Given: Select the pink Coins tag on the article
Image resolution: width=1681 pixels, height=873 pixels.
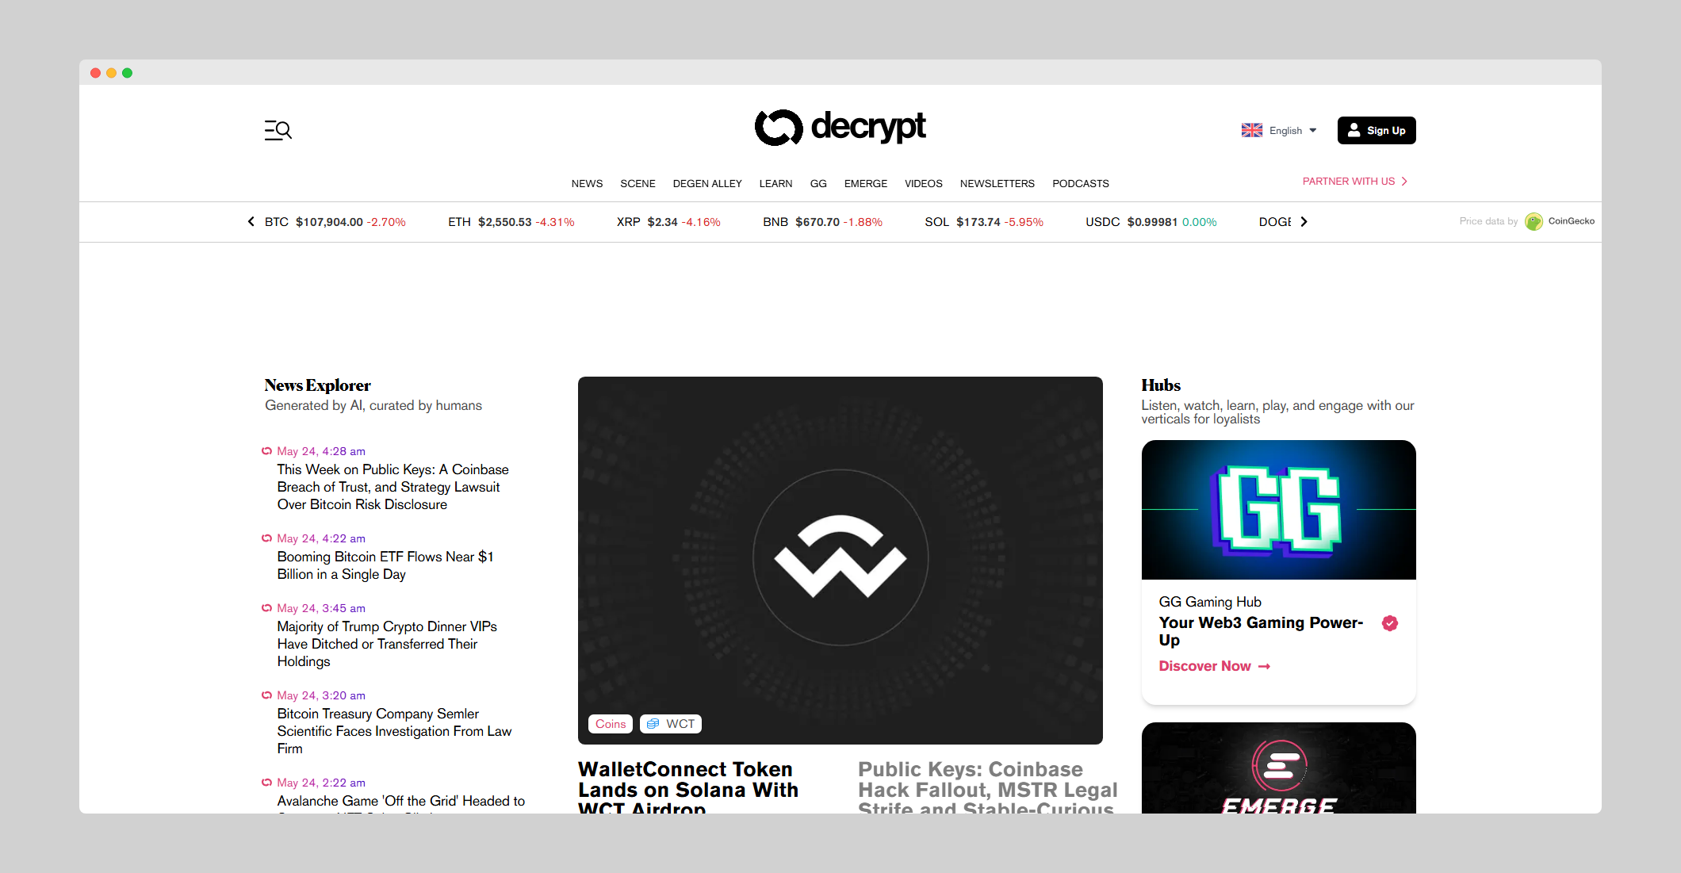Looking at the screenshot, I should pos(610,723).
